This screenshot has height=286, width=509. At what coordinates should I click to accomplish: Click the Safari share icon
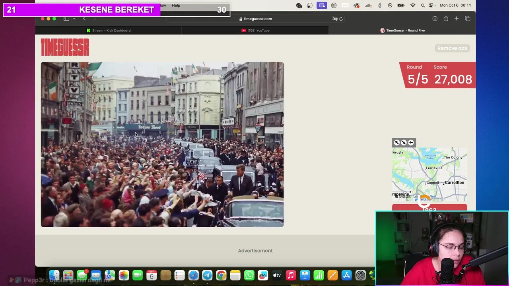click(446, 19)
